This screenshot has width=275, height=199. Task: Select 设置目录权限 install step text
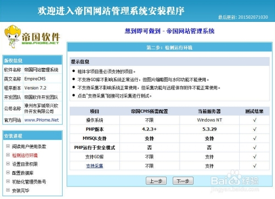coord(25,164)
